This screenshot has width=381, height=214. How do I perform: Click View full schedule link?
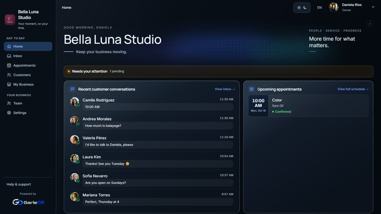point(353,89)
